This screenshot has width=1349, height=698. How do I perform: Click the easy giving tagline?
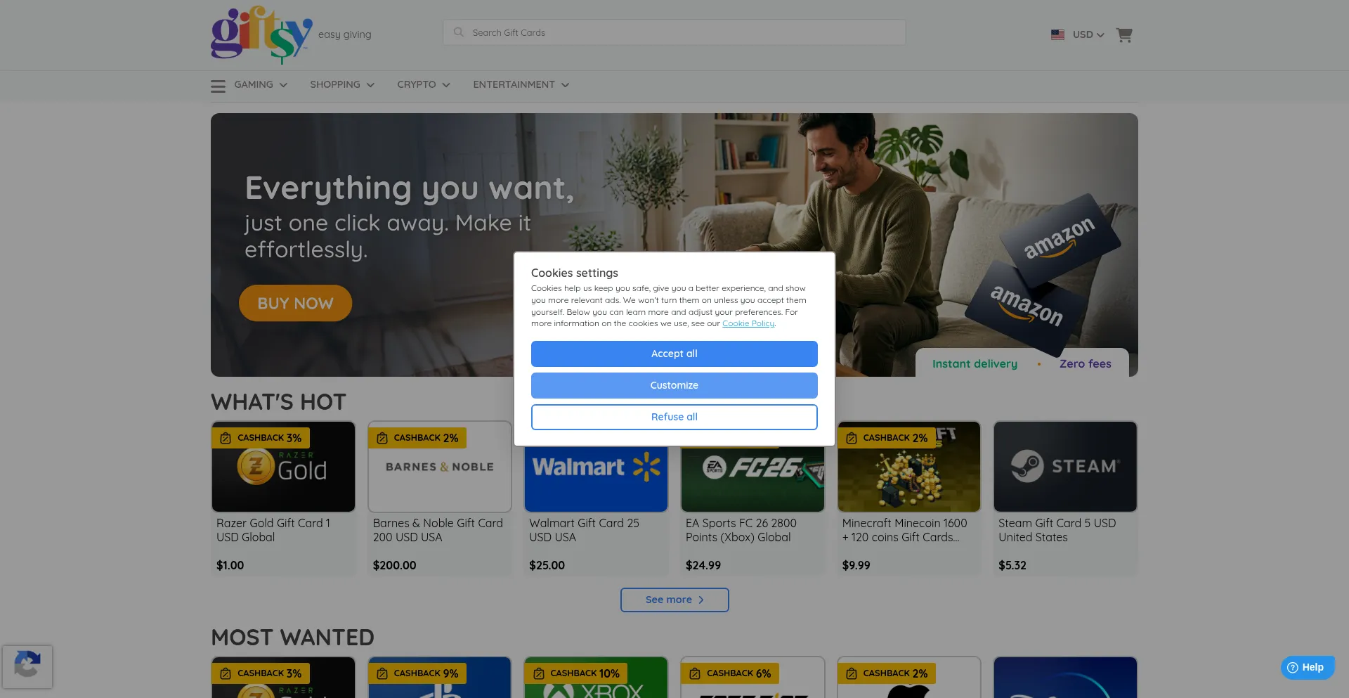344,34
